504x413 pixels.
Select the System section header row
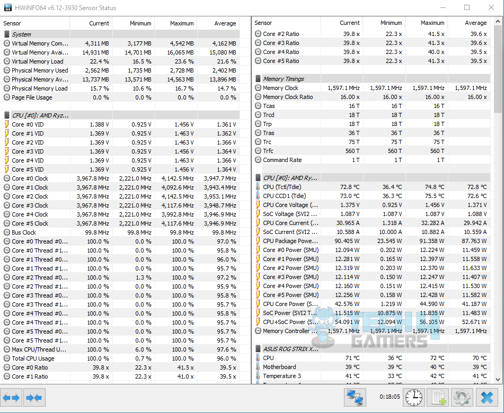120,34
